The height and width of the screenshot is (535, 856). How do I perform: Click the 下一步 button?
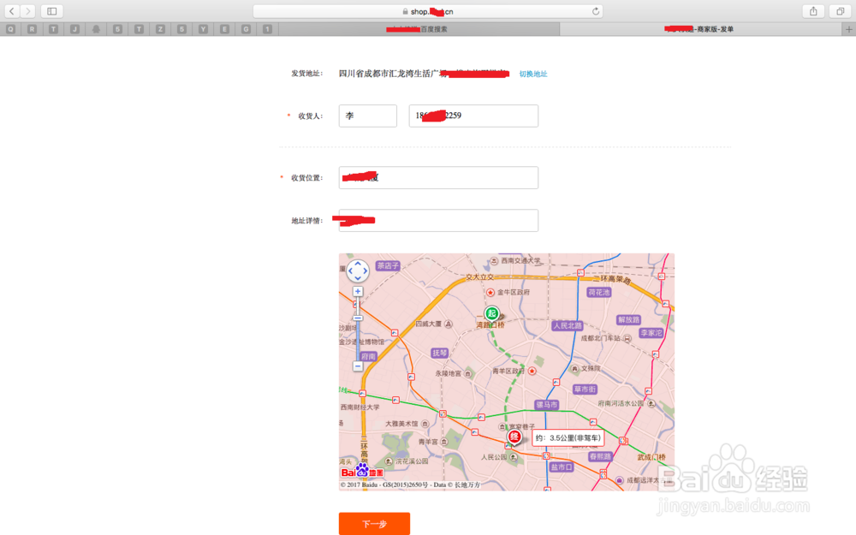[x=374, y=524]
